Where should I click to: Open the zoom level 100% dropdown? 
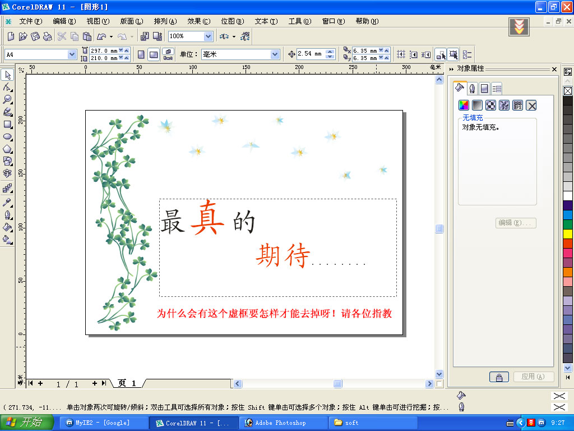pyautogui.click(x=208, y=36)
